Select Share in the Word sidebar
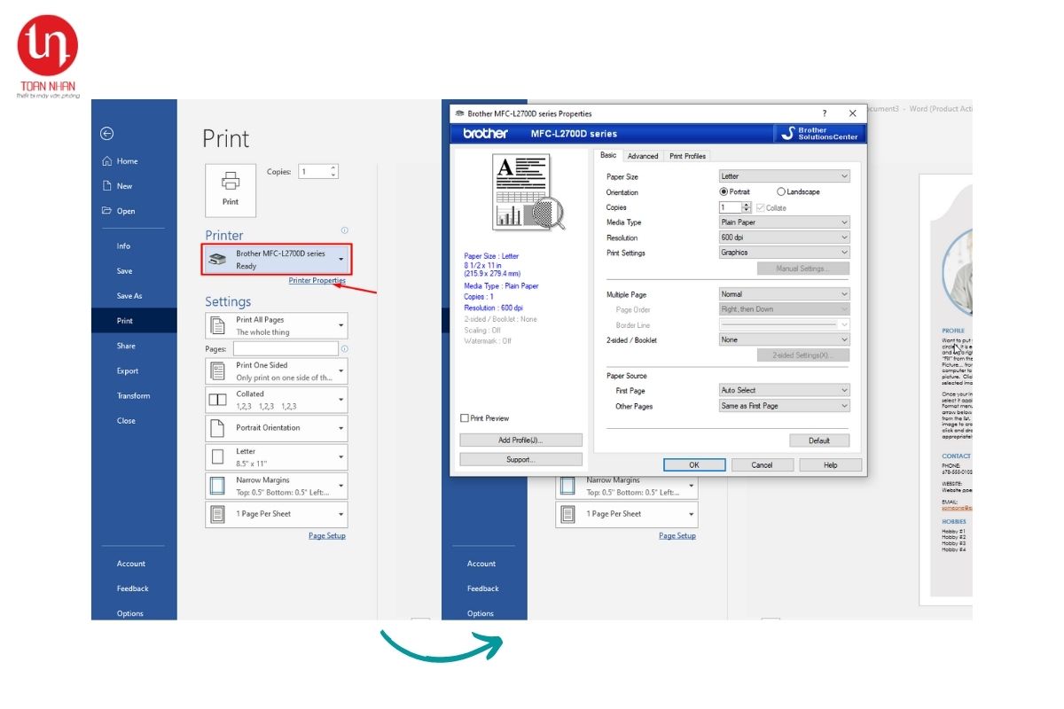This screenshot has width=1064, height=709. 126,346
